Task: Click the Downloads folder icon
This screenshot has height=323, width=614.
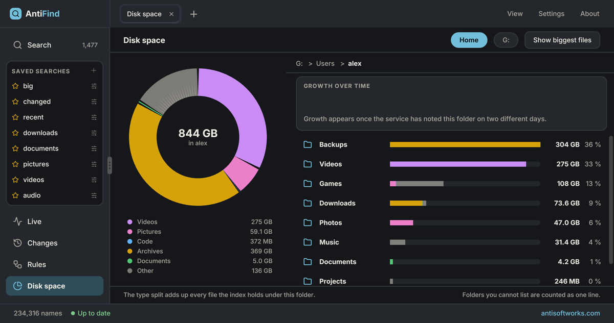Action: 308,203
